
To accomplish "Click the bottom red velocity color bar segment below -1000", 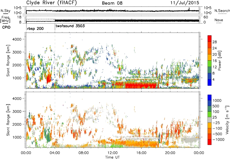I will [210, 142].
